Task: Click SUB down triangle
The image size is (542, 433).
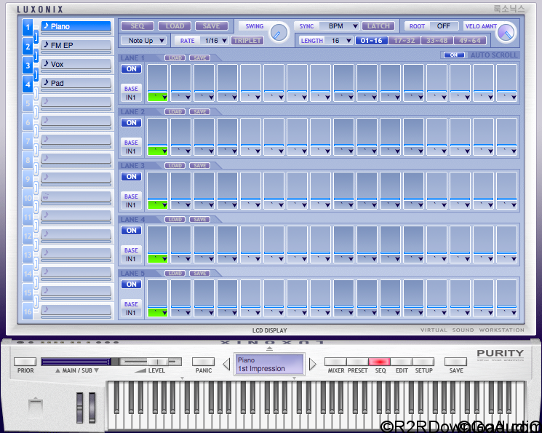Action: [x=97, y=370]
